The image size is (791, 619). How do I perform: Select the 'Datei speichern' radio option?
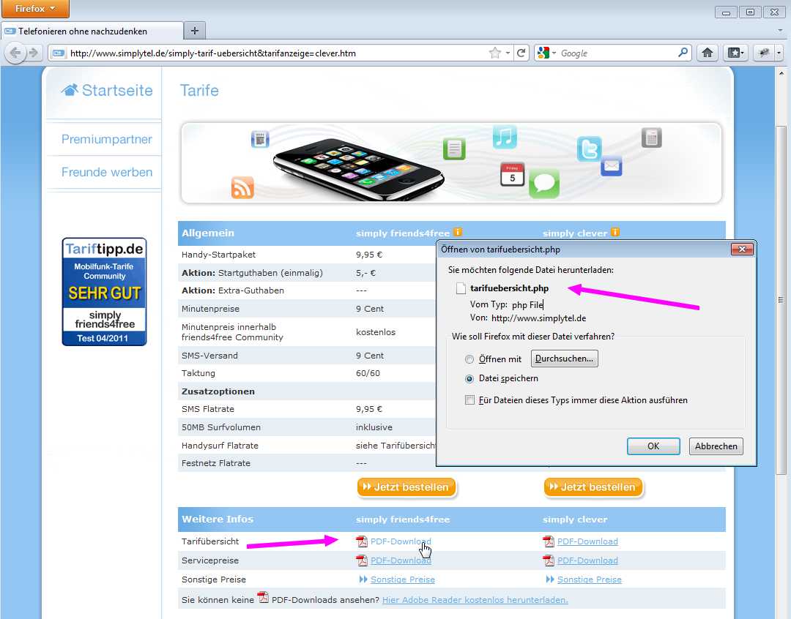tap(469, 378)
